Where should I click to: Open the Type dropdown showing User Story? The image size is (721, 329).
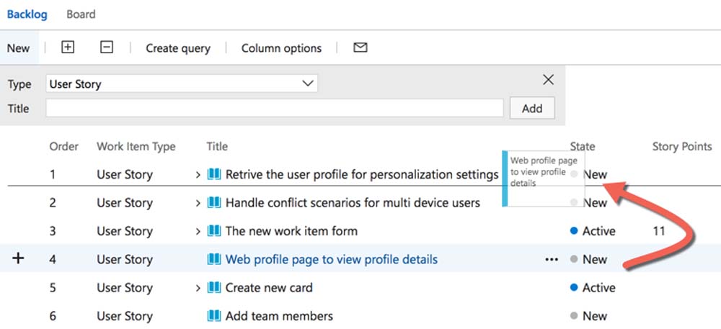182,84
